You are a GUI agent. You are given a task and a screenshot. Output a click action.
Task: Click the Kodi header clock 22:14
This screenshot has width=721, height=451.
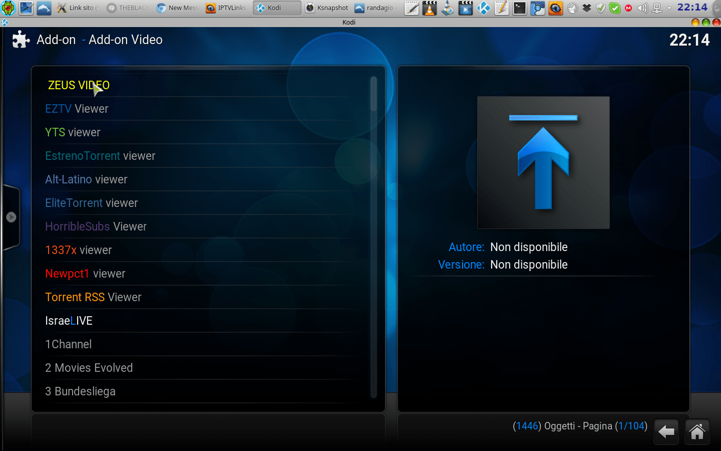(x=689, y=40)
